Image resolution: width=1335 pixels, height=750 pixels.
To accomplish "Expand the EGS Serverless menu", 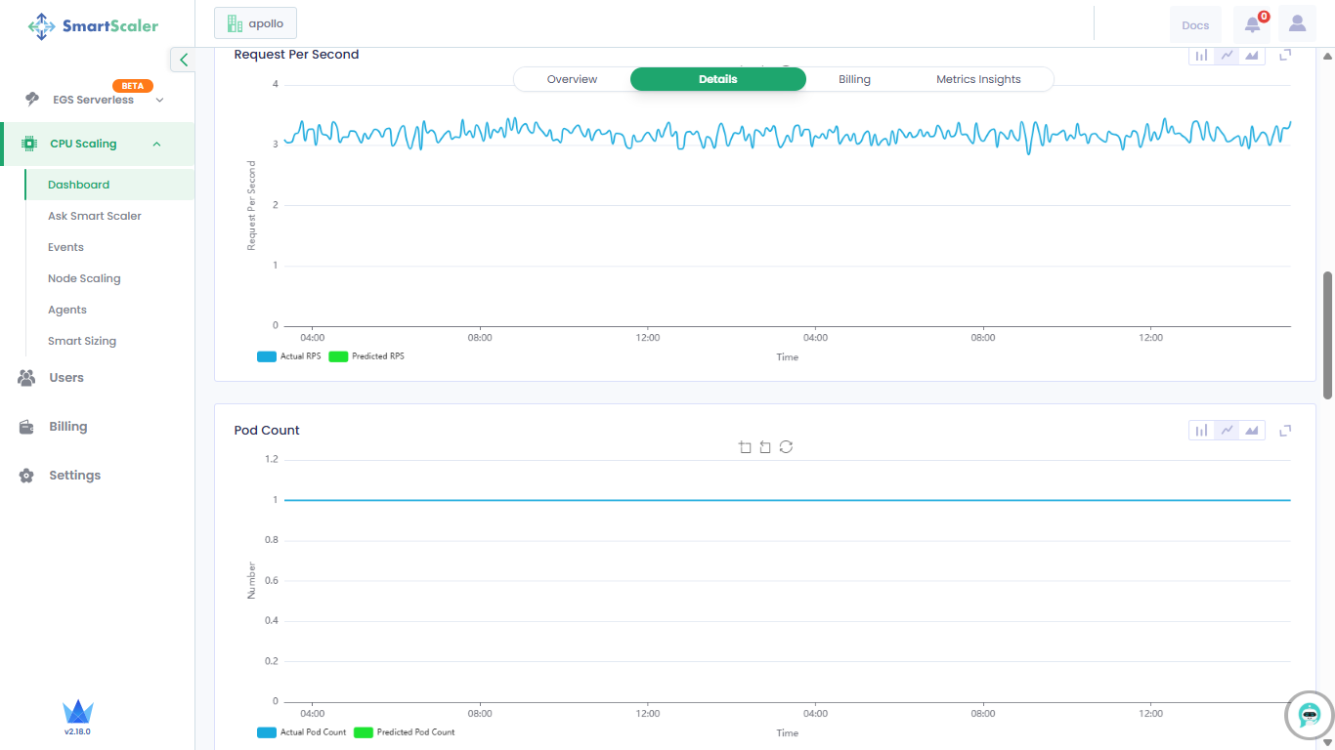I will click(159, 100).
